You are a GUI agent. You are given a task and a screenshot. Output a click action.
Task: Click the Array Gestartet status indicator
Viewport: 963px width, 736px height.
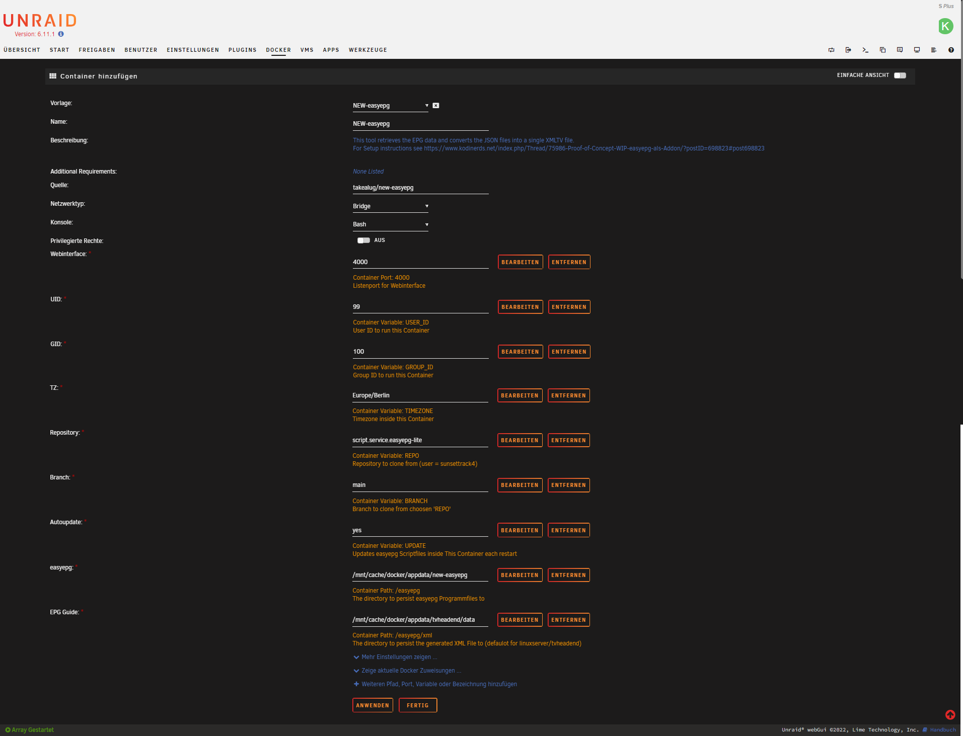tap(29, 730)
